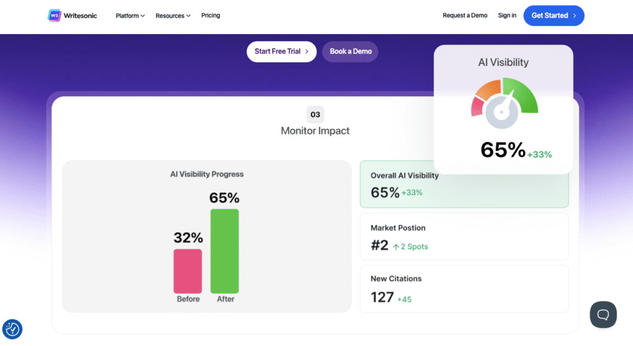
Task: Click the accessibility widget icon
Action: 12,329
